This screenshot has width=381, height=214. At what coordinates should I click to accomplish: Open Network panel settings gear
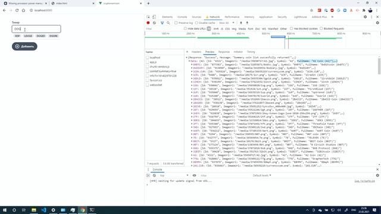tap(377, 23)
